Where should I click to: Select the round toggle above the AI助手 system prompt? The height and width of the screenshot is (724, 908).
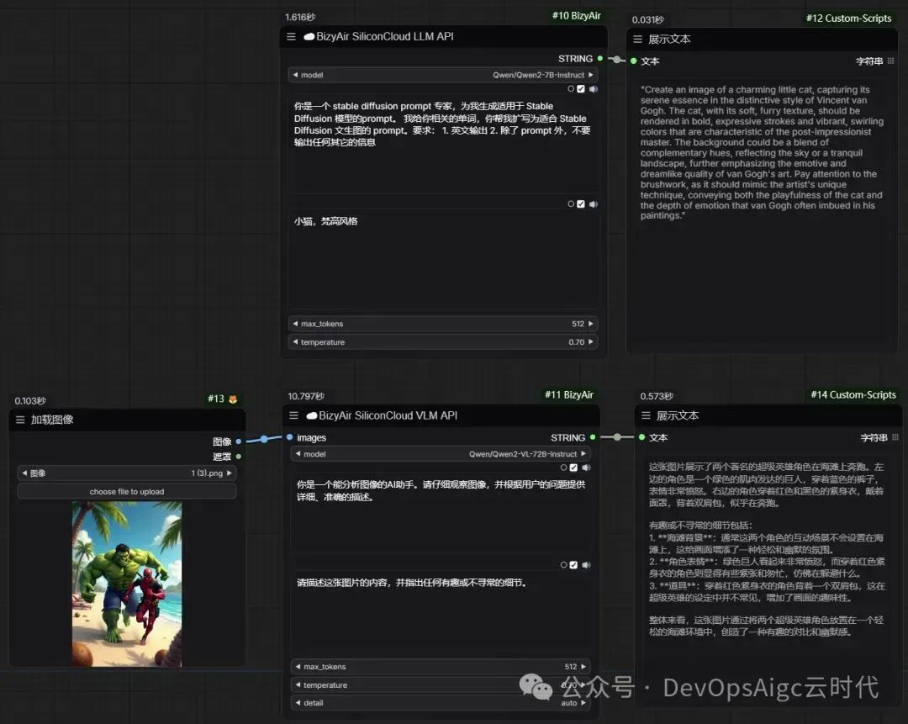[x=563, y=468]
